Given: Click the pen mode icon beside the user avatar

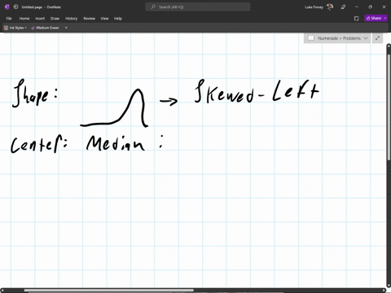Looking at the screenshot, I should [x=343, y=7].
